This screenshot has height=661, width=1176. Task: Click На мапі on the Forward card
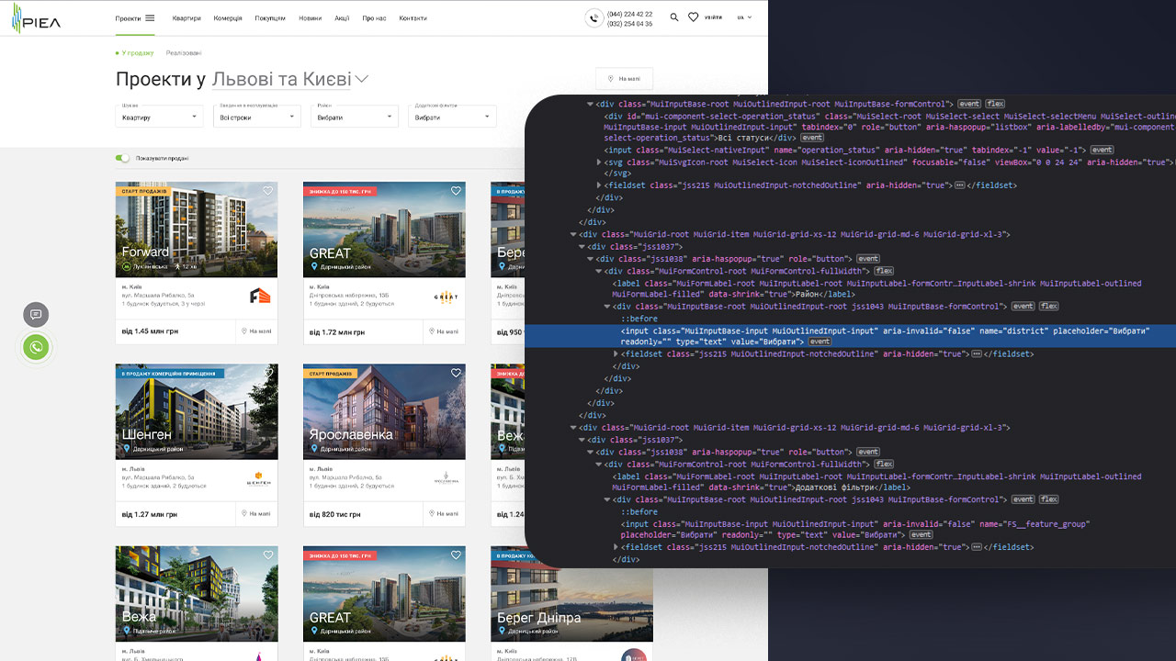[256, 331]
